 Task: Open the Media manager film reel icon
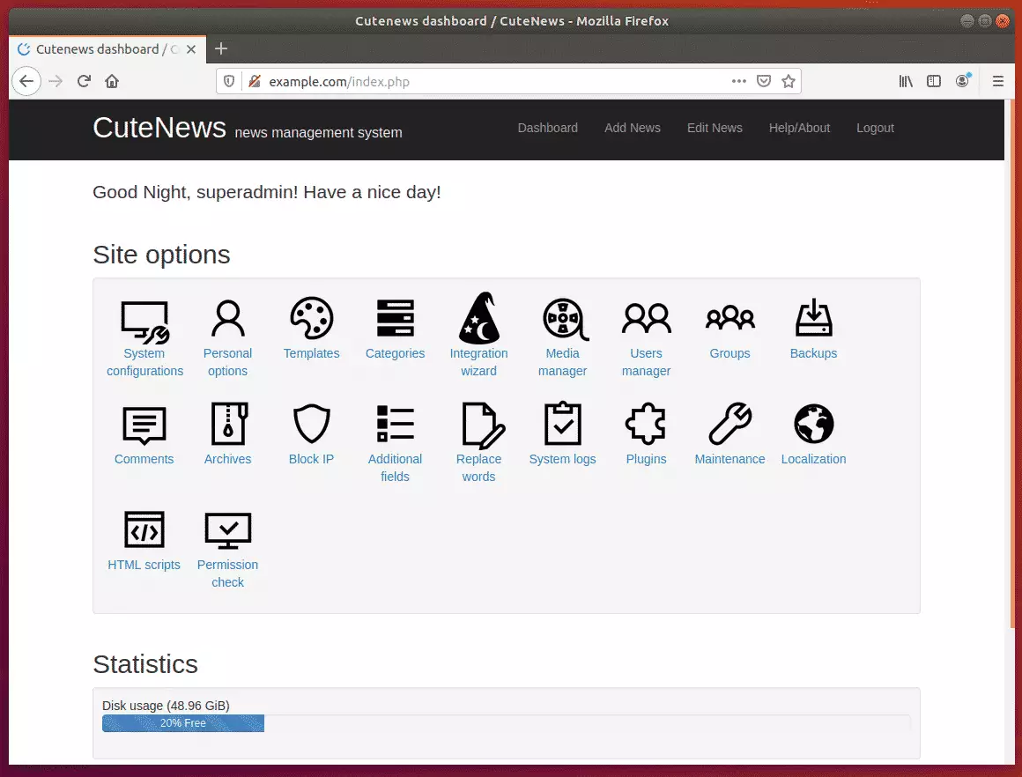click(x=565, y=320)
